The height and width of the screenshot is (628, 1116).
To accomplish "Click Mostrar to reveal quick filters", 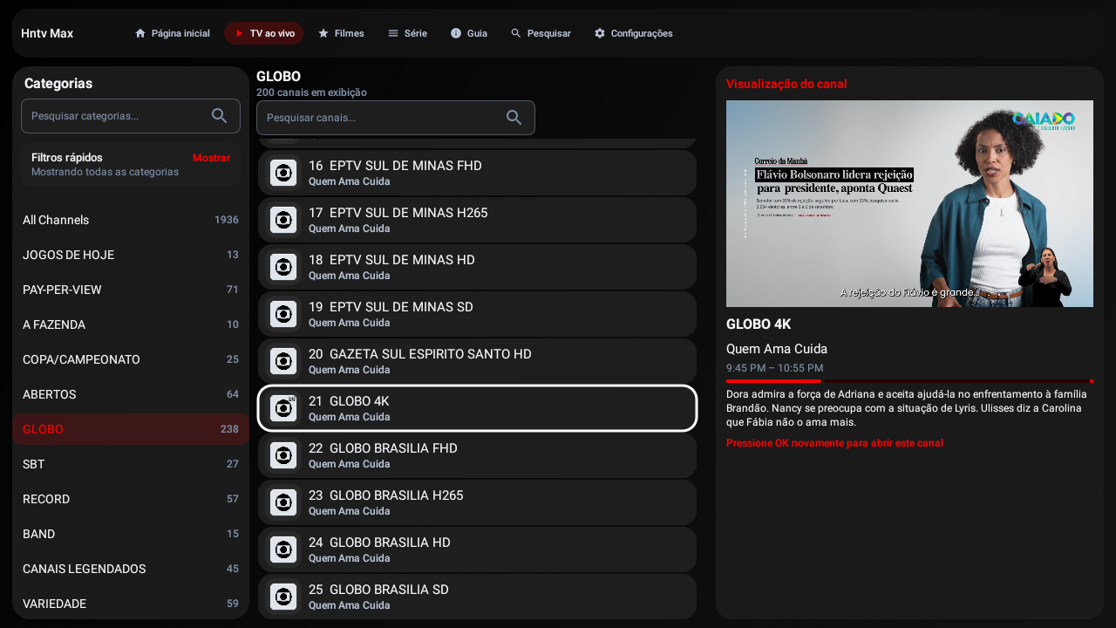I will click(x=211, y=158).
